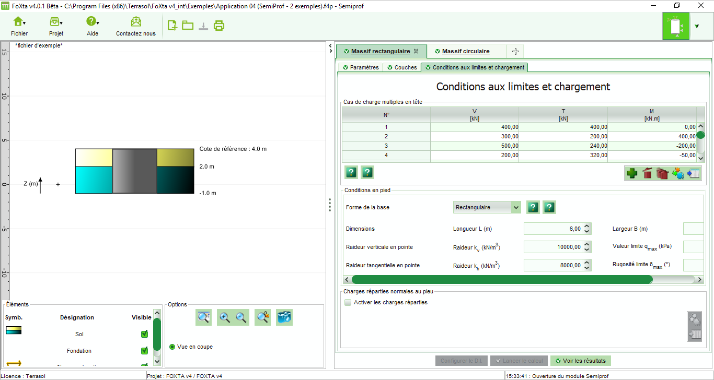
Task: Click the vertical scrollbar thumb of load table
Action: (x=700, y=135)
